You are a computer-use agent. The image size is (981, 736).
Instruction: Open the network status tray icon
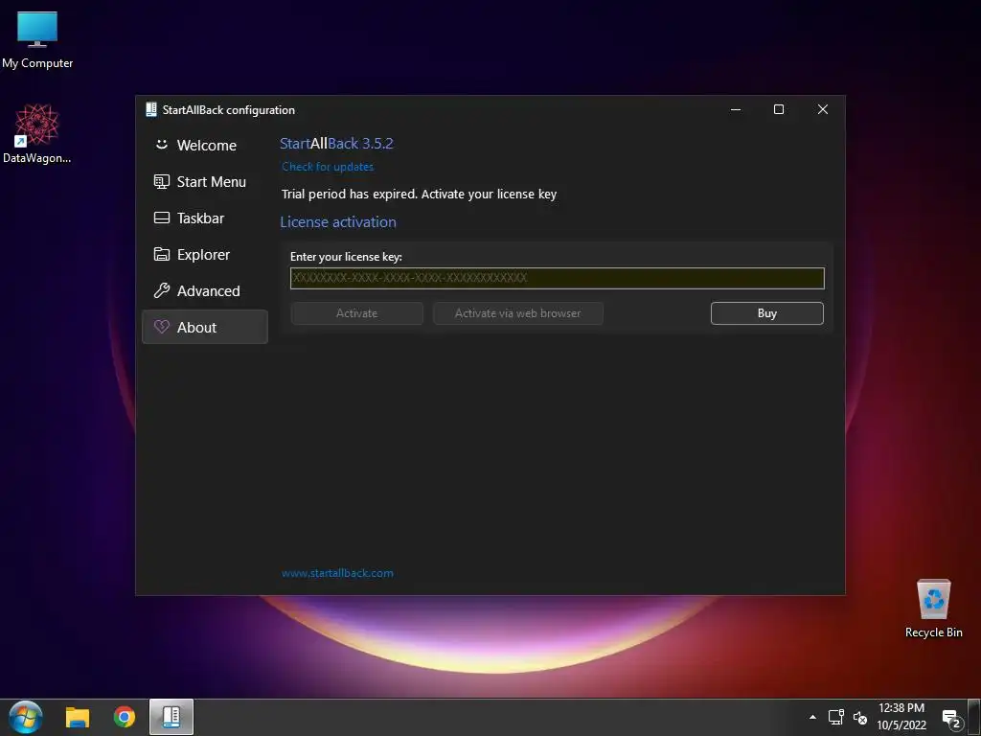click(x=835, y=717)
